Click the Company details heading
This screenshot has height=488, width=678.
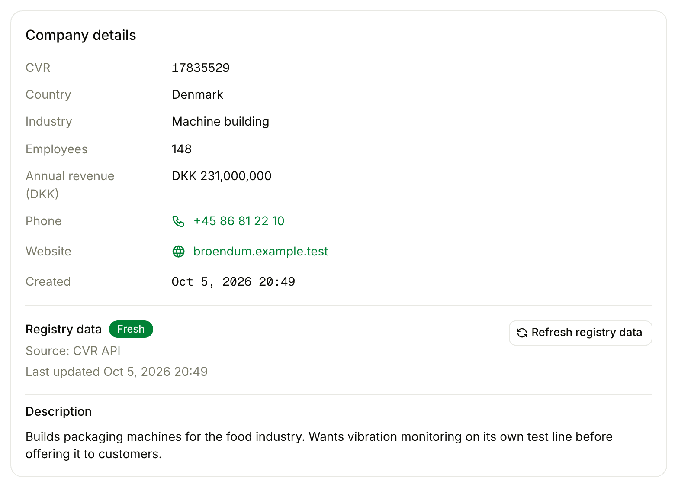tap(81, 35)
